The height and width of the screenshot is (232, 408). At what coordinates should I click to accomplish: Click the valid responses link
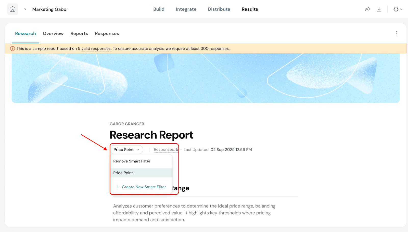(x=96, y=48)
